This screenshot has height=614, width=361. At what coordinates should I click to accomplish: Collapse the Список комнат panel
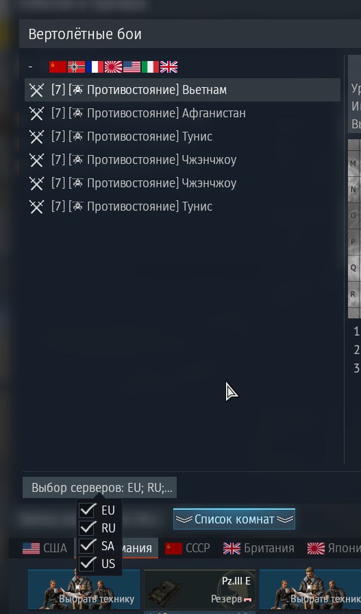click(x=234, y=519)
